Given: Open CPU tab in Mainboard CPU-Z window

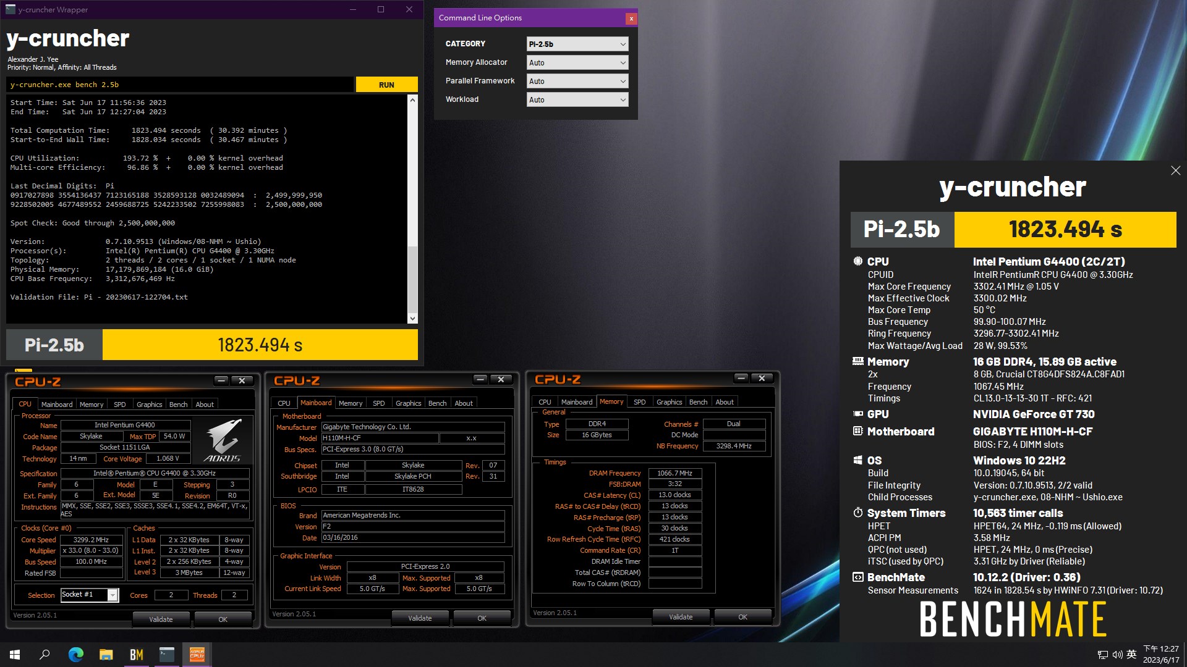Looking at the screenshot, I should [284, 403].
